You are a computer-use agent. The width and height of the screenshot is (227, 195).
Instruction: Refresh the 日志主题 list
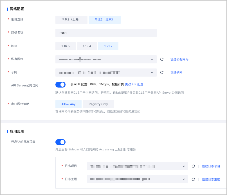(x=193, y=179)
